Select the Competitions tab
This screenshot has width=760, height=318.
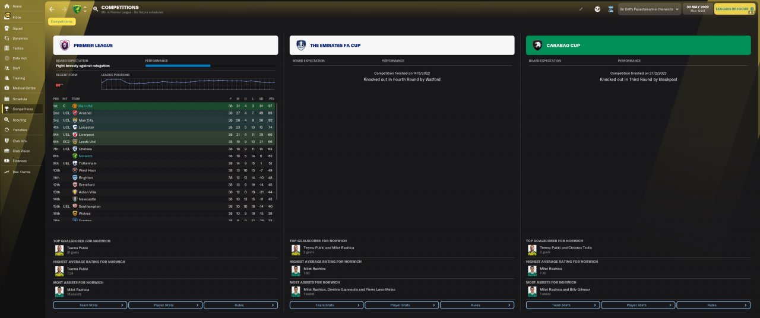click(62, 21)
